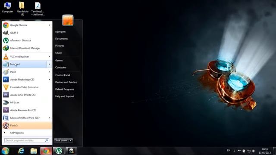Click the Windows Start orb
The width and height of the screenshot is (276, 155).
(x=5, y=151)
